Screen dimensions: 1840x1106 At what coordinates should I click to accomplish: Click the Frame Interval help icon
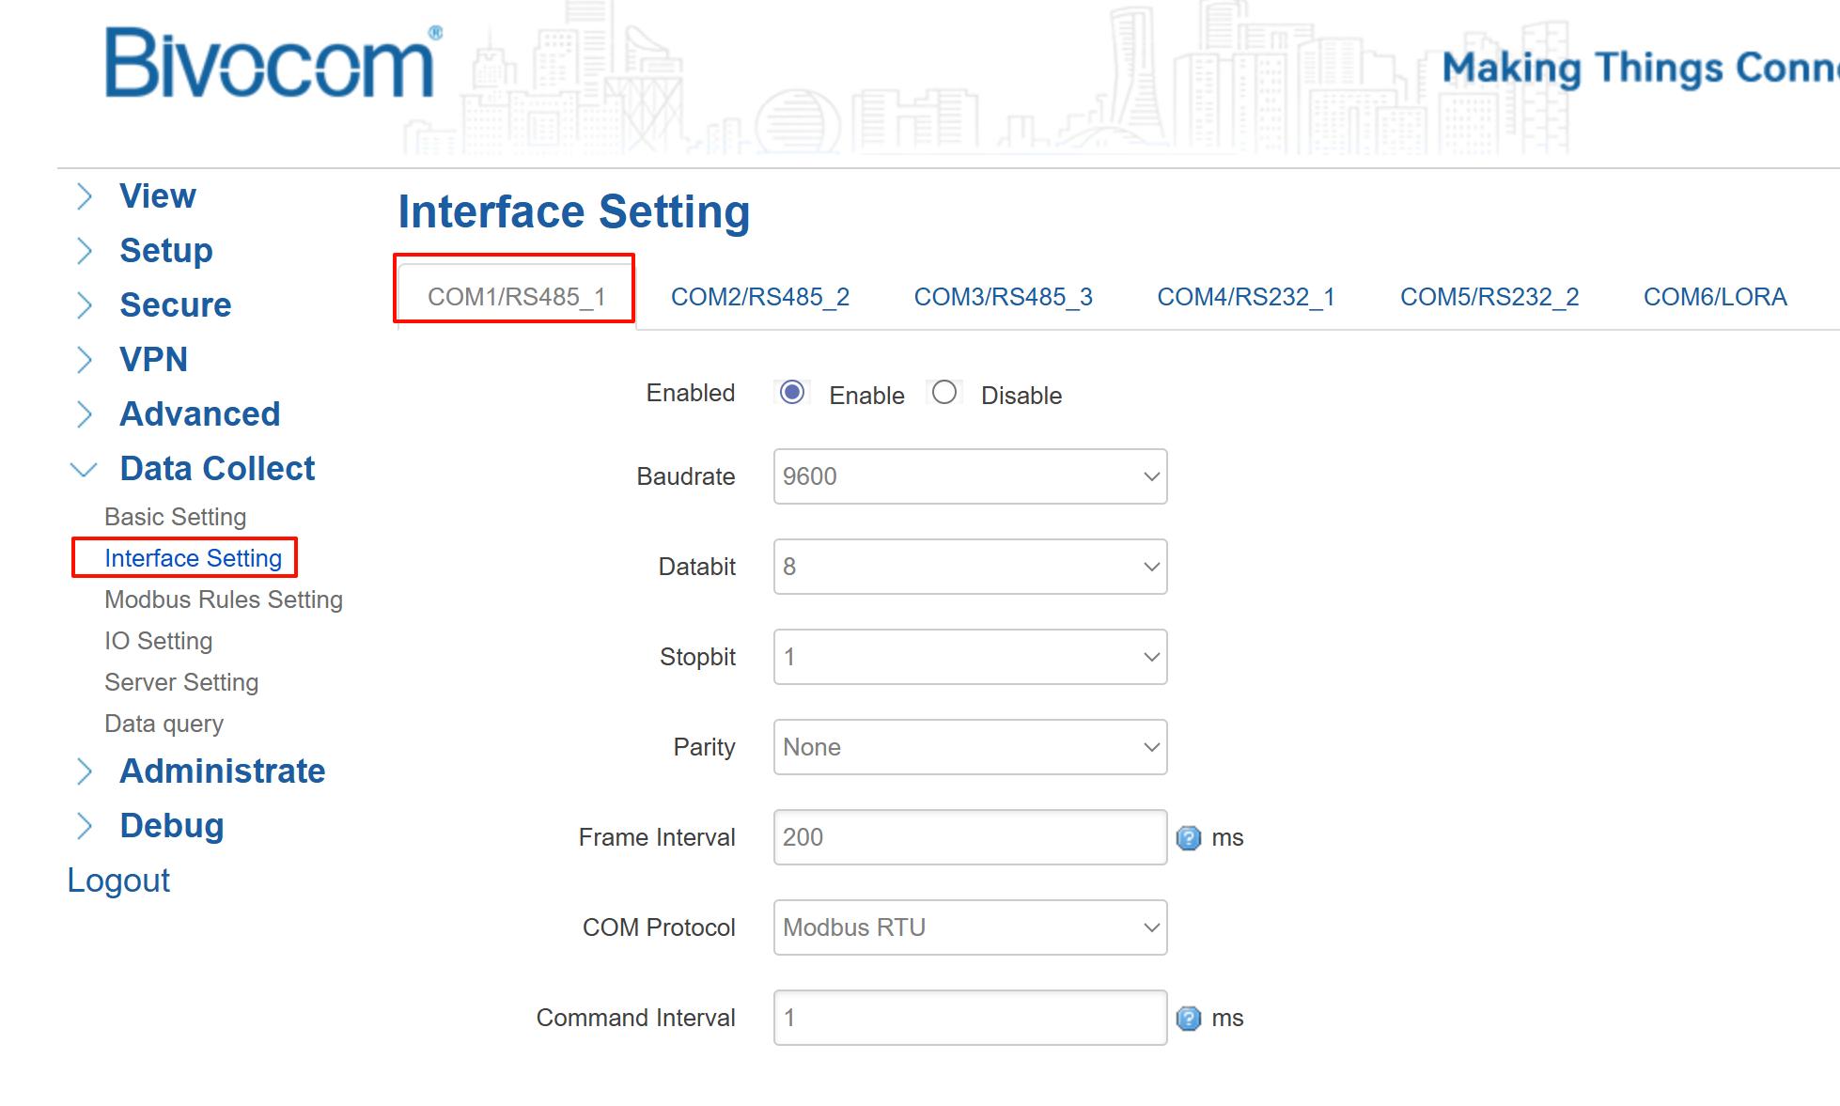[1188, 837]
